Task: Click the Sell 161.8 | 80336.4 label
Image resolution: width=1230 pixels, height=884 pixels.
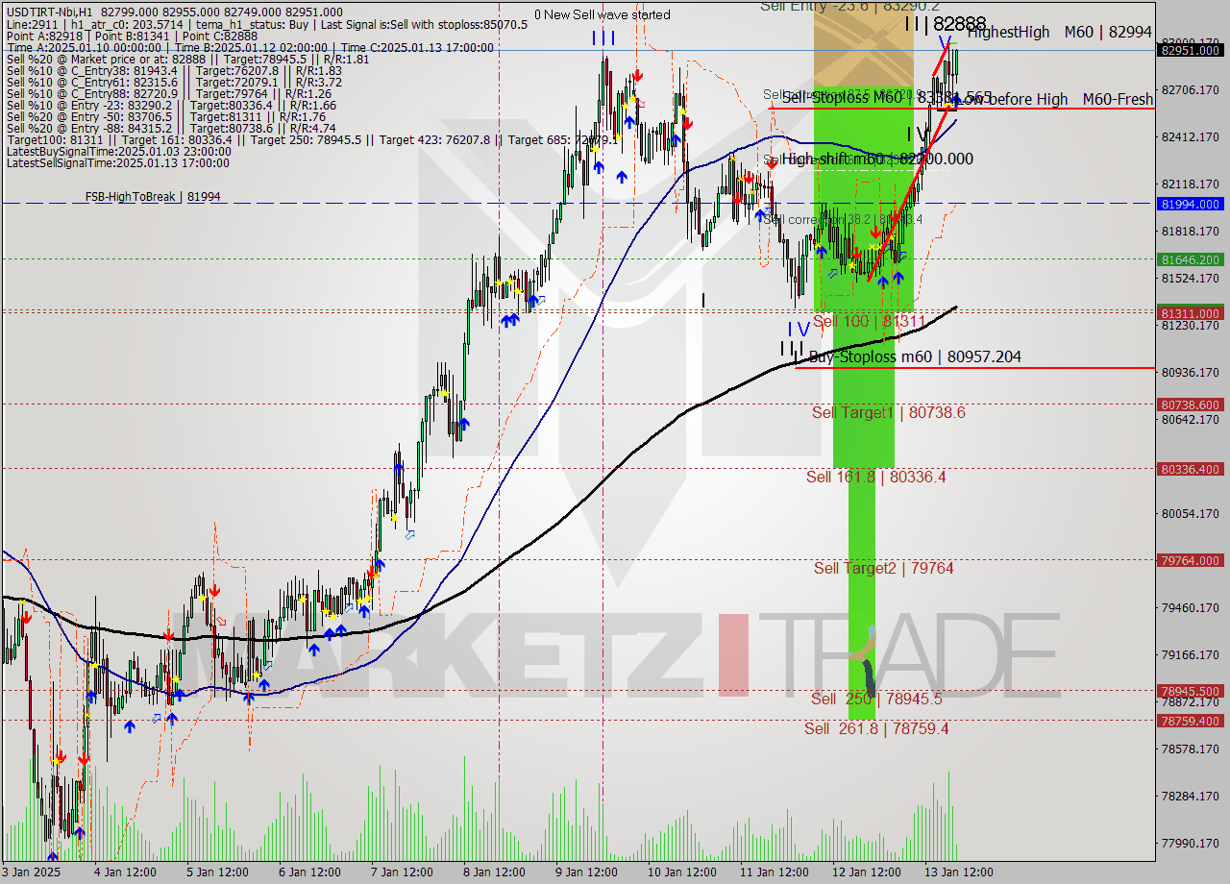Action: click(876, 477)
